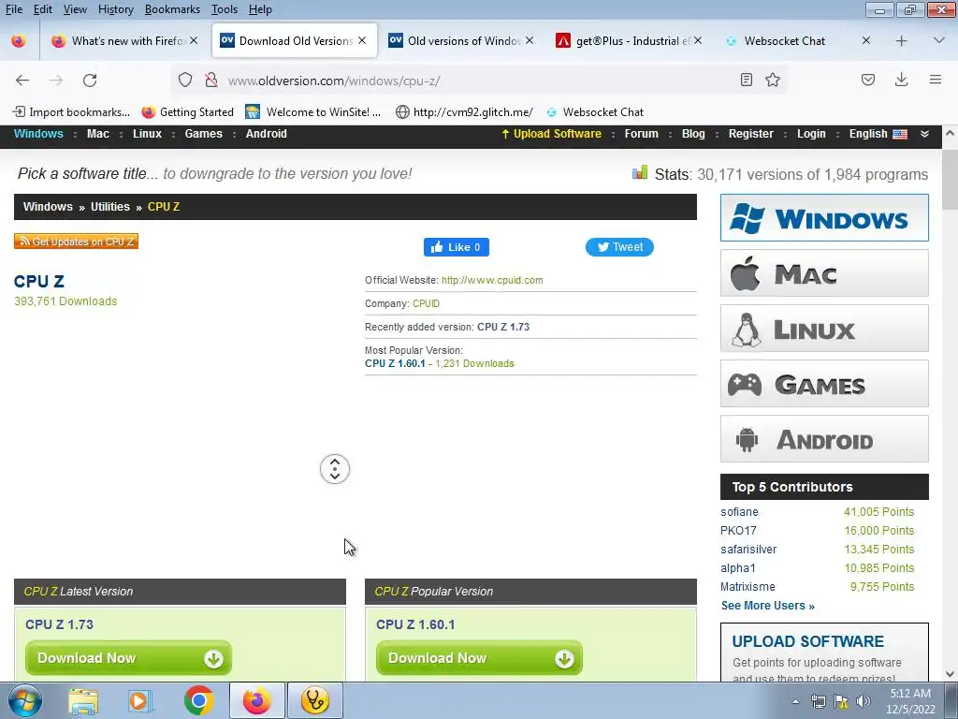Select Mac in site navigation
The image size is (958, 719).
point(97,133)
